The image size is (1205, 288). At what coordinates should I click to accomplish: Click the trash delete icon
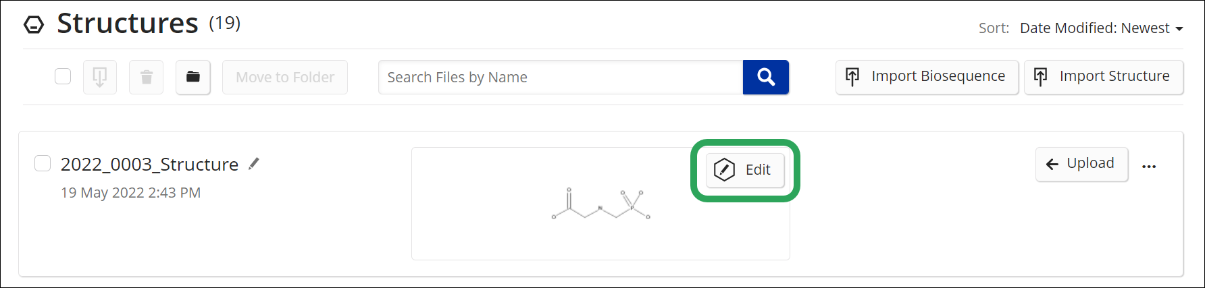147,77
